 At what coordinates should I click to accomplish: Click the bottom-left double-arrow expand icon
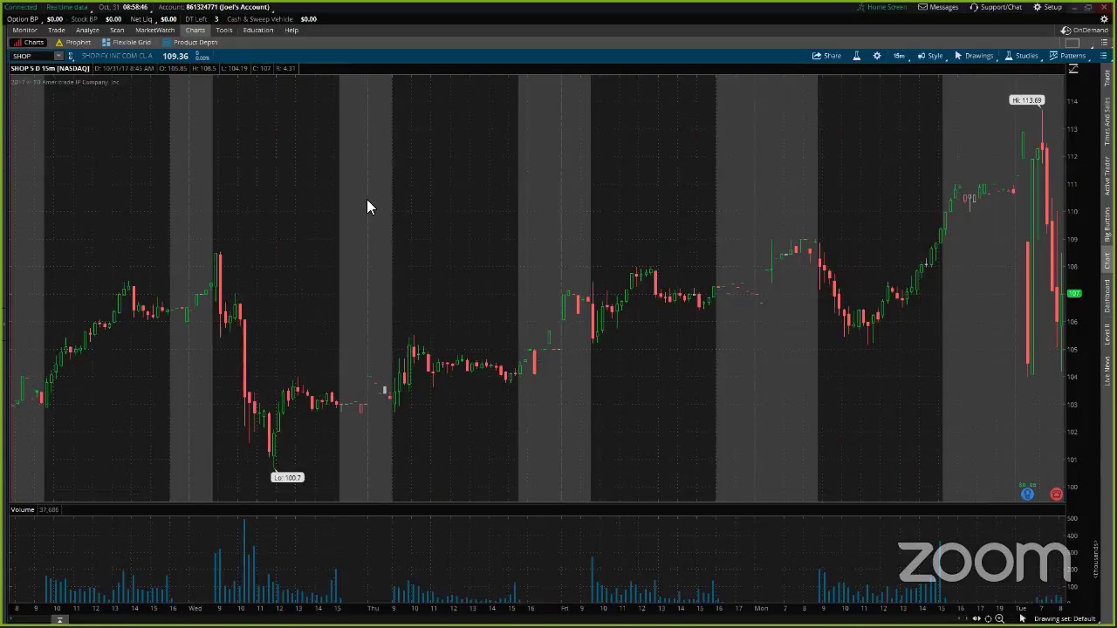59,620
